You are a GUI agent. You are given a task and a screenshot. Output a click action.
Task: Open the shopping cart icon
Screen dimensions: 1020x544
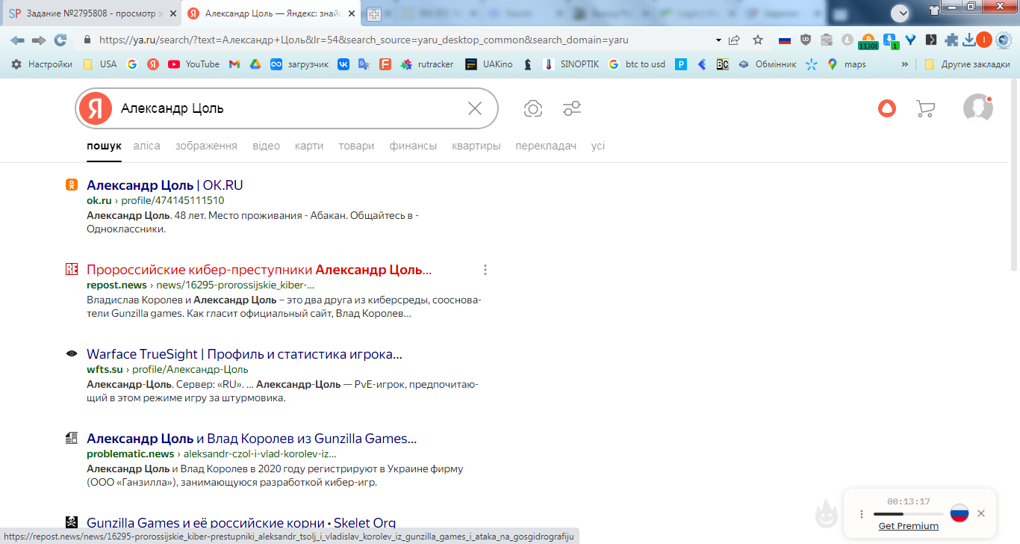tap(925, 109)
